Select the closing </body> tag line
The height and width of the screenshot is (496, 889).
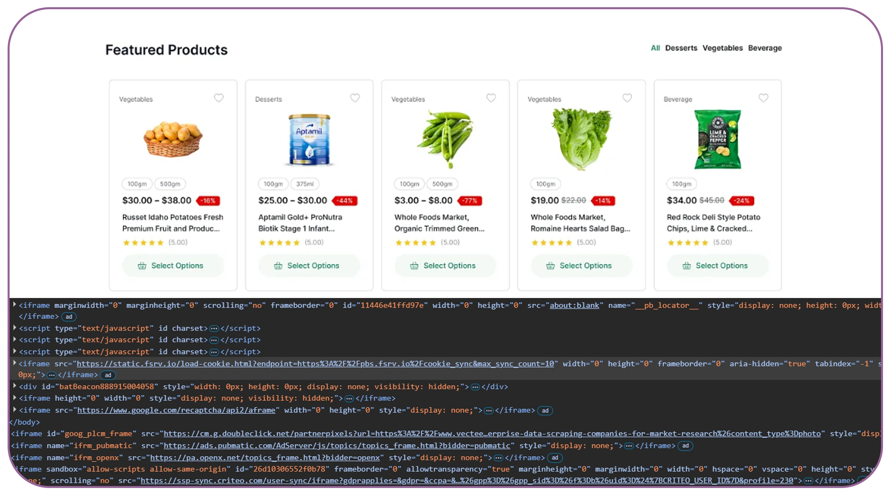(25, 422)
